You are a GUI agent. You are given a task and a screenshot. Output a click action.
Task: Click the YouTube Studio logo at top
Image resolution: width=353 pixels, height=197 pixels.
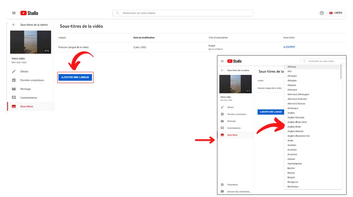(29, 13)
